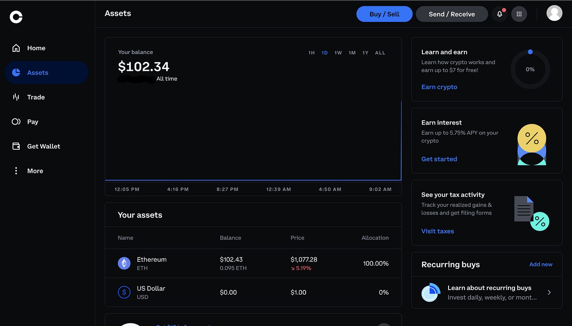Open notifications bell icon
The height and width of the screenshot is (326, 572).
(500, 14)
